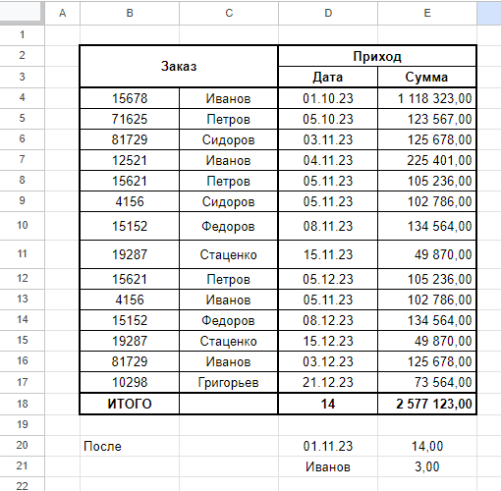Screen dimensions: 501x491
Task: Click the select-all corner box
Action: click(x=22, y=13)
